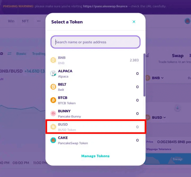Expand the BNB currency dropdown
This screenshot has width=191, height=177.
click(157, 78)
